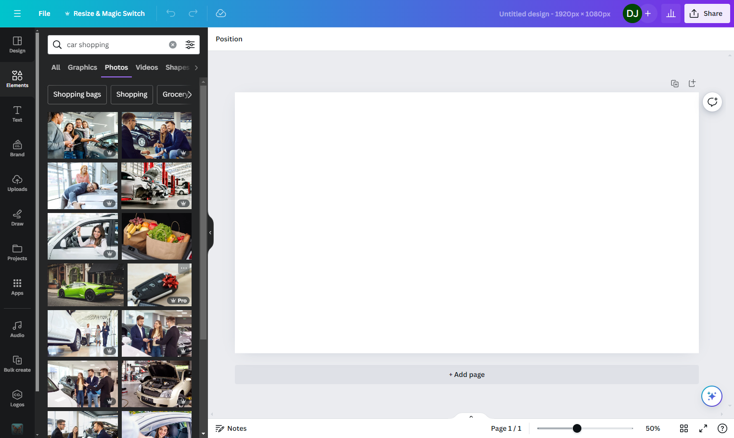Viewport: 734px width, 438px height.
Task: Redo the last action
Action: (193, 13)
